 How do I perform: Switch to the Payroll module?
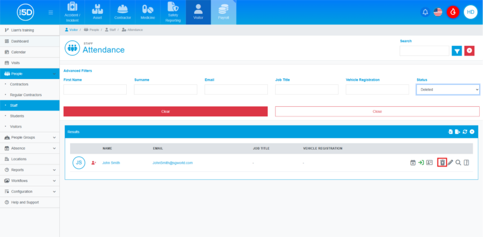(224, 12)
